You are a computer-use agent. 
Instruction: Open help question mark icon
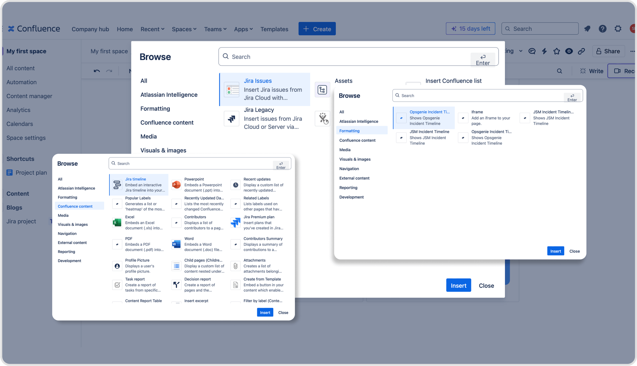(x=602, y=29)
